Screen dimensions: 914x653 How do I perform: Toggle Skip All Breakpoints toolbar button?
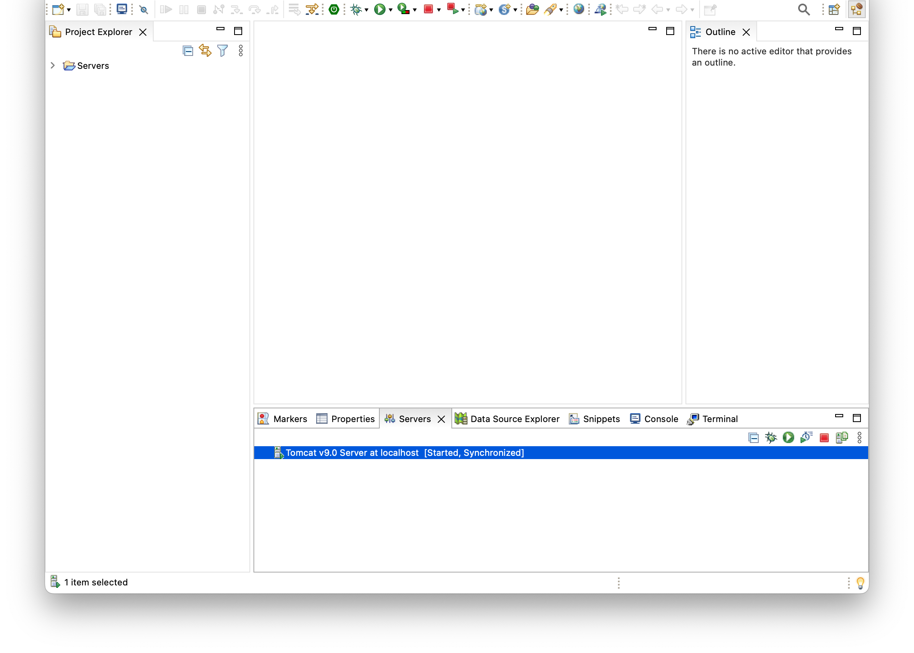pos(144,9)
